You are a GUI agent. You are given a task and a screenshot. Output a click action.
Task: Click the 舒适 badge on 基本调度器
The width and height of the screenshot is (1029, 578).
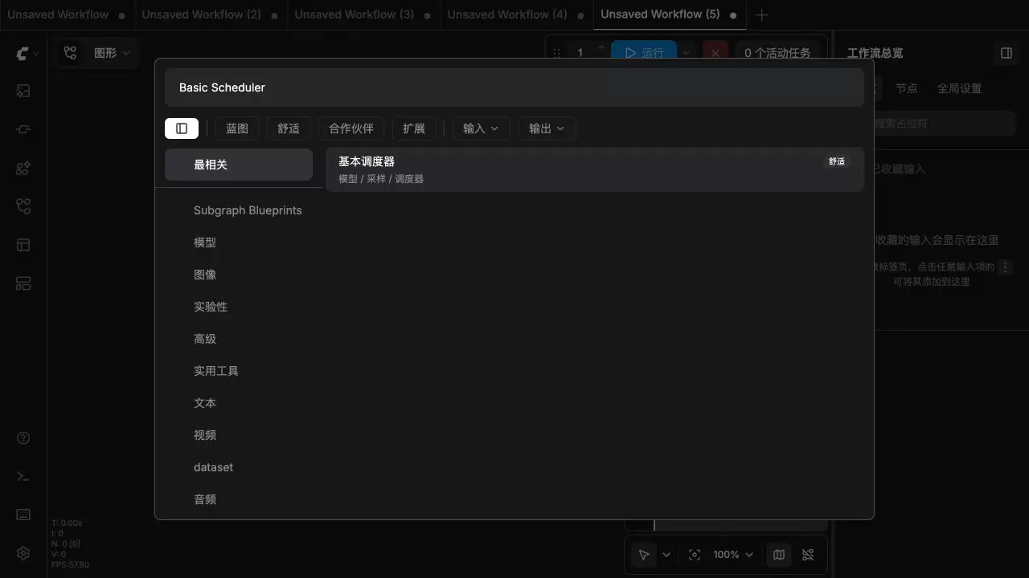pos(837,161)
